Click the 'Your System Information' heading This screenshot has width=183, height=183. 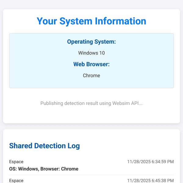[x=91, y=21]
